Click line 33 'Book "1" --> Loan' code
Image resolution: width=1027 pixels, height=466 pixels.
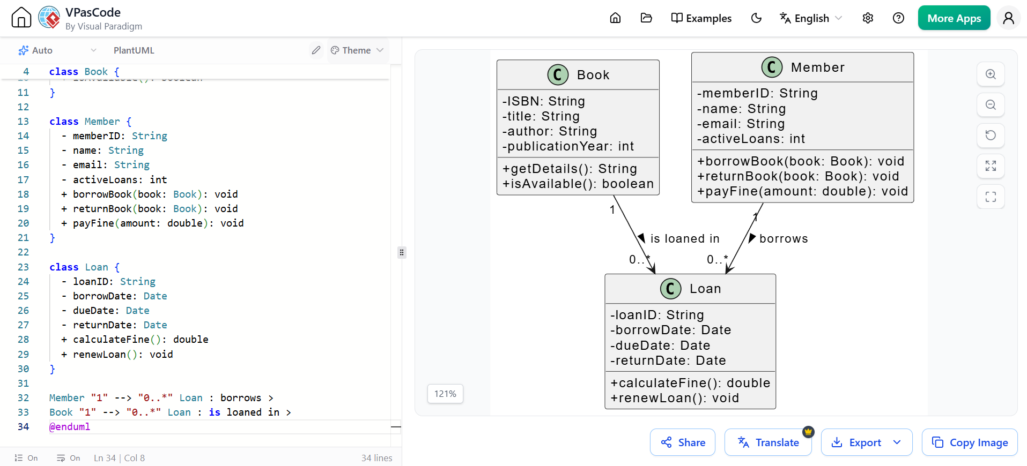click(170, 412)
